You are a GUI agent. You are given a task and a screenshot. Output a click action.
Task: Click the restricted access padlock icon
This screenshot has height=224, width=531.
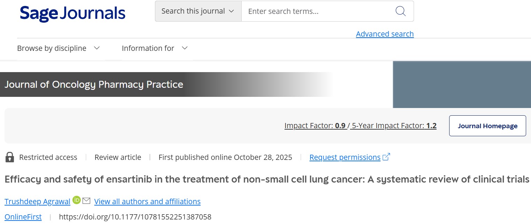(x=10, y=157)
